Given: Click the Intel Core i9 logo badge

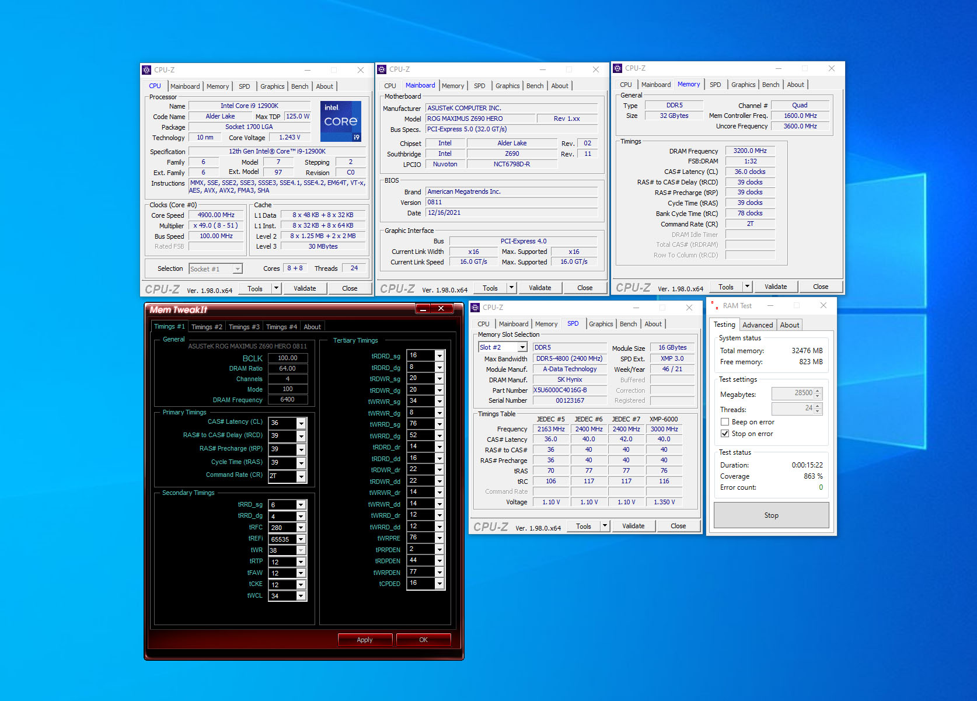Looking at the screenshot, I should (341, 121).
